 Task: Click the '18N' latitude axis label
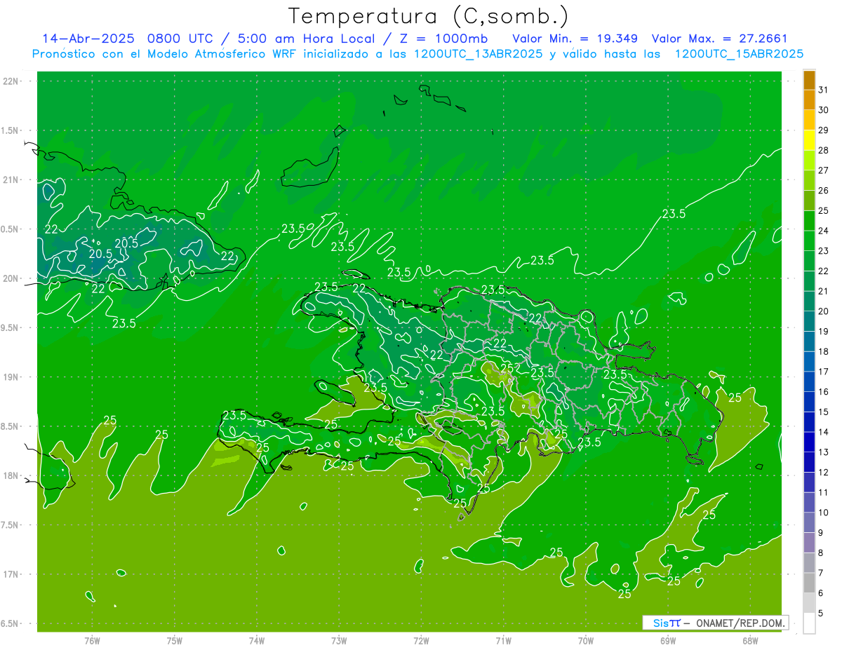11,476
